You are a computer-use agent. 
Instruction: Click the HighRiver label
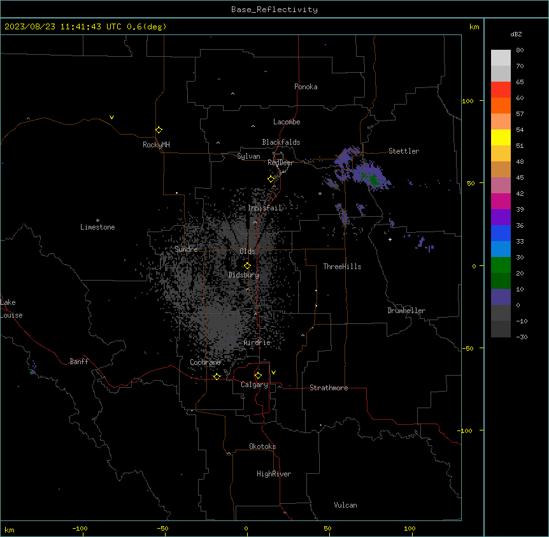coord(274,474)
